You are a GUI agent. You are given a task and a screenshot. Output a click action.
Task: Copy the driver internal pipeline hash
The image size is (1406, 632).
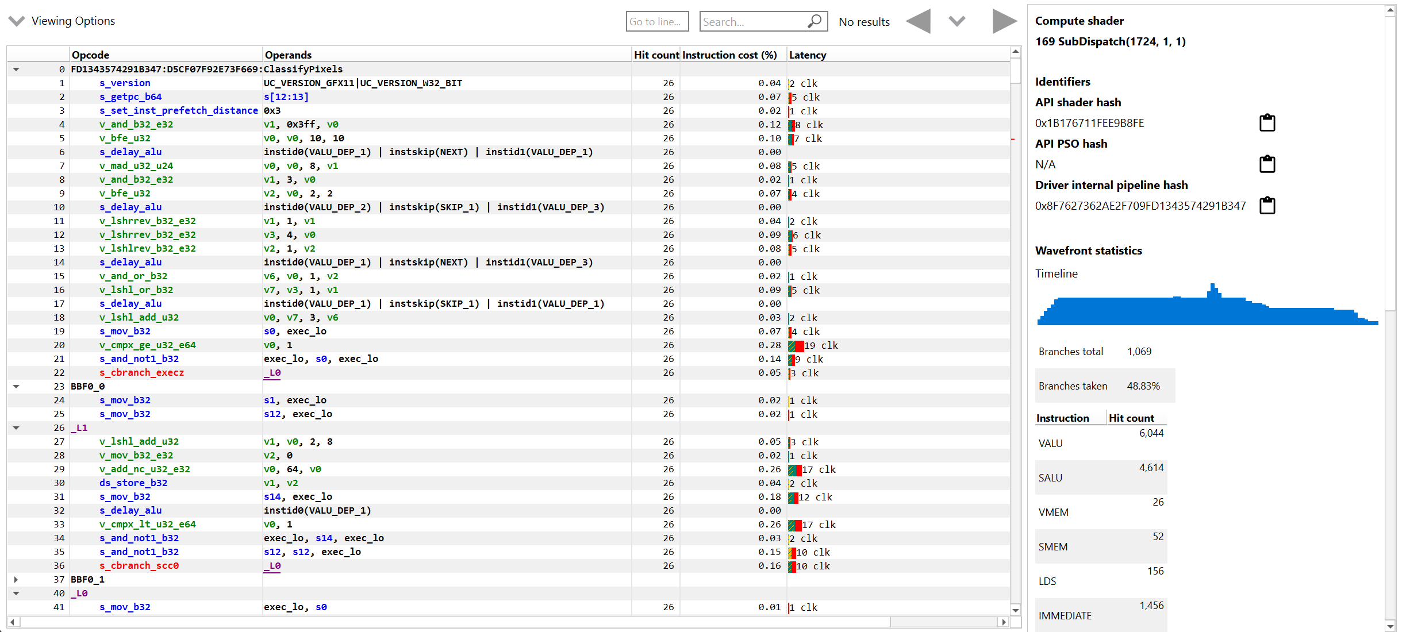click(1267, 206)
